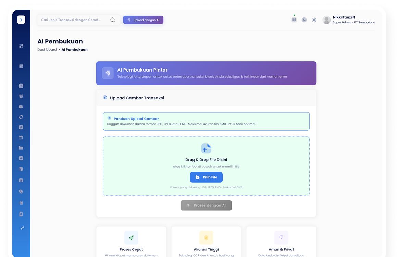Toggle the shopping bag icon in the sidebar

point(21,96)
